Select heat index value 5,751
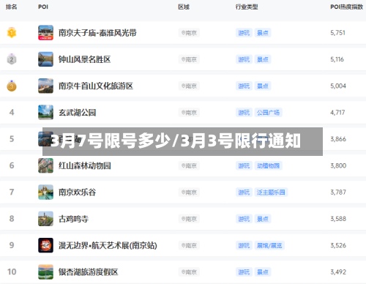The image size is (366, 284). (x=338, y=33)
